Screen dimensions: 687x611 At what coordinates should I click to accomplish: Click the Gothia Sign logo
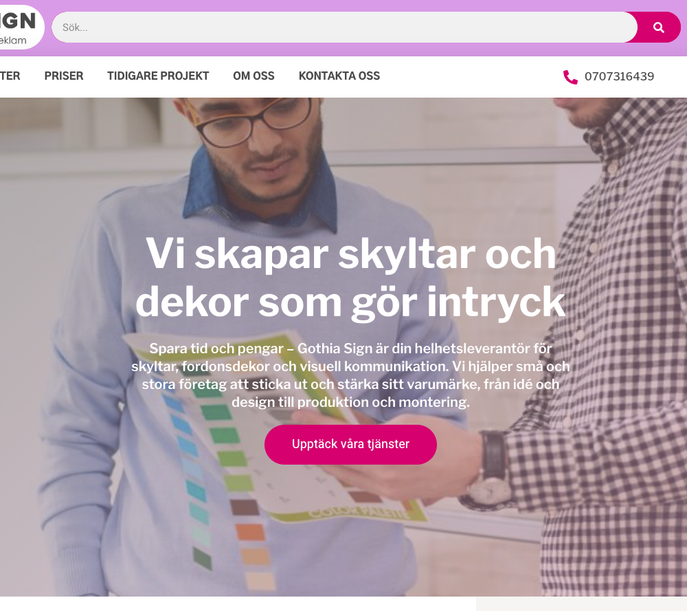point(20,27)
